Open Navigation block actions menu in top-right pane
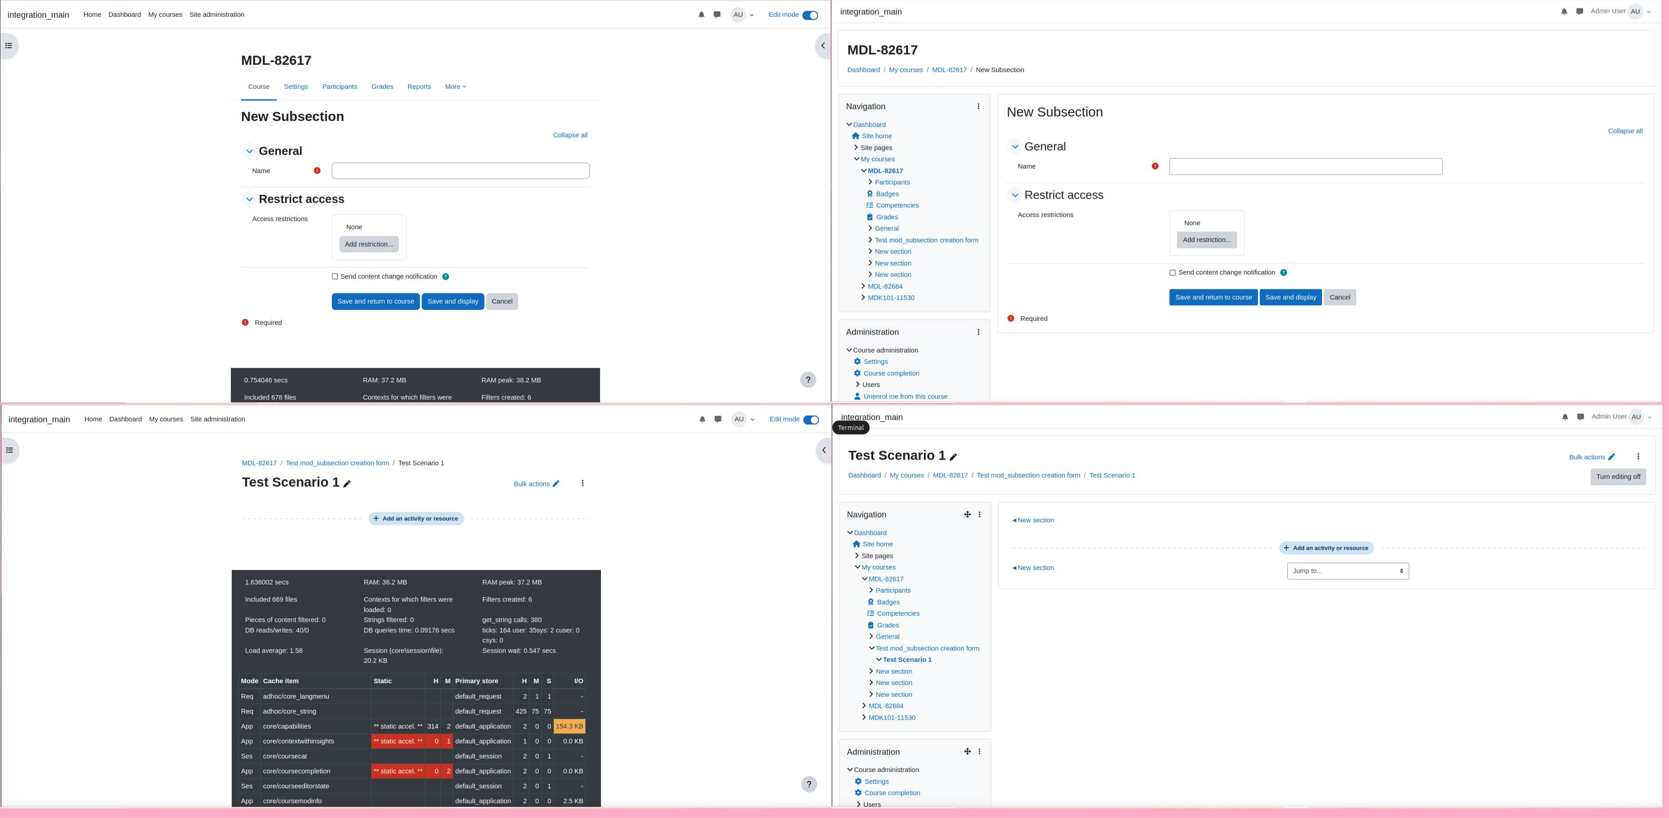Image resolution: width=1669 pixels, height=818 pixels. pos(978,106)
